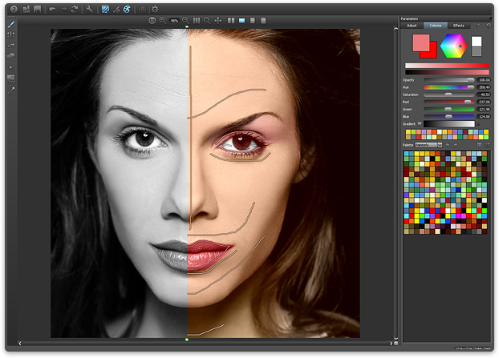499x358 pixels.
Task: Toggle the Gradient option icon beside its label
Action: 420,123
